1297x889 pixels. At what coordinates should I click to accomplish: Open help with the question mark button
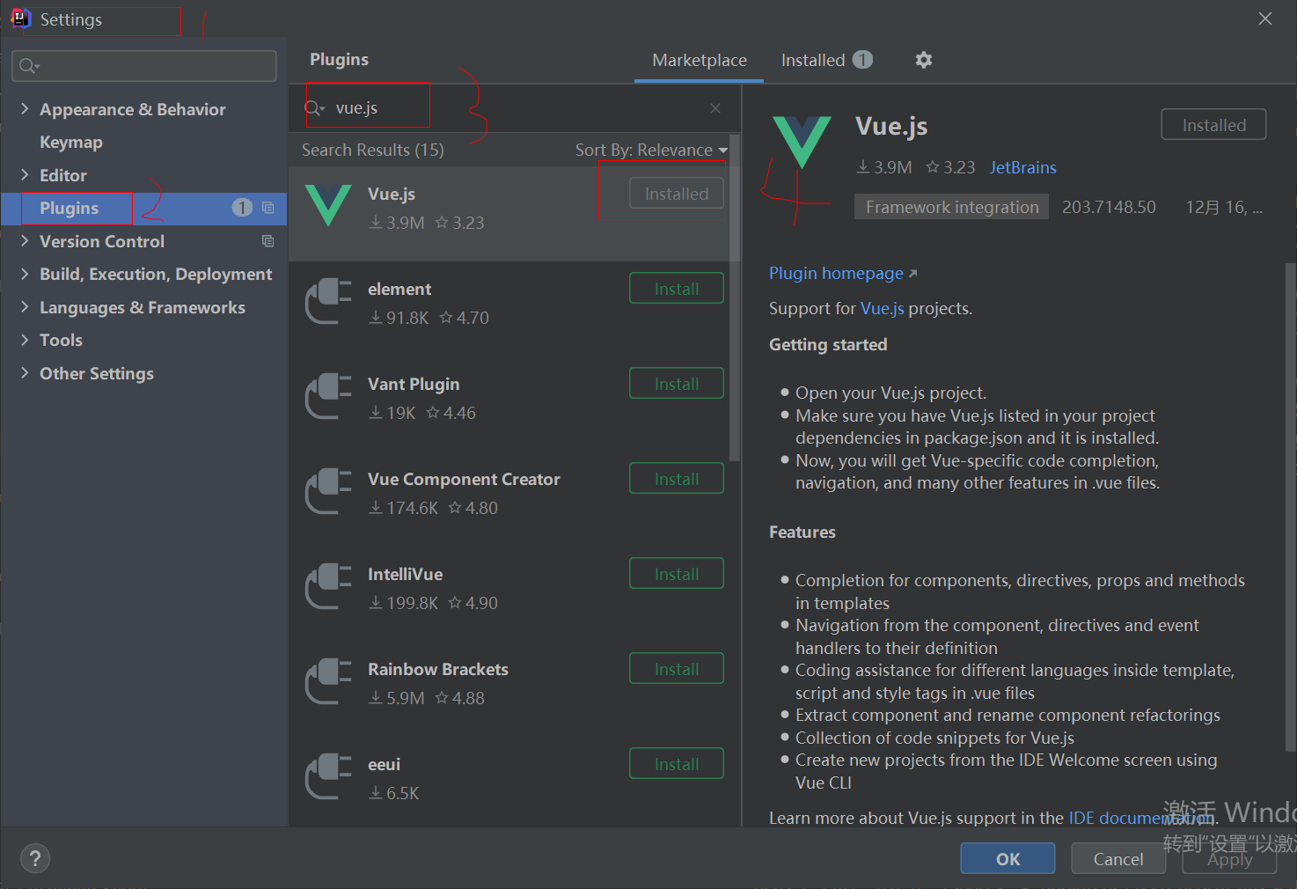[35, 859]
